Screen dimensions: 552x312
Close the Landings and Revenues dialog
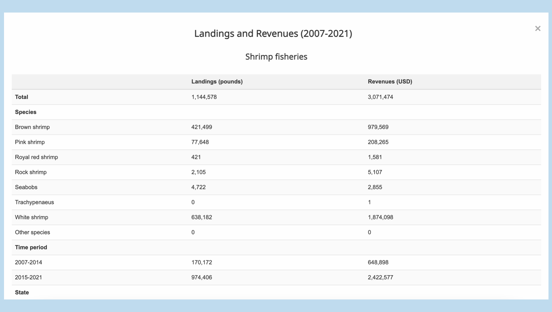click(x=537, y=29)
